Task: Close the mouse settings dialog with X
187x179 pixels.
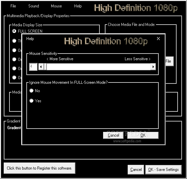Action: click(x=158, y=38)
